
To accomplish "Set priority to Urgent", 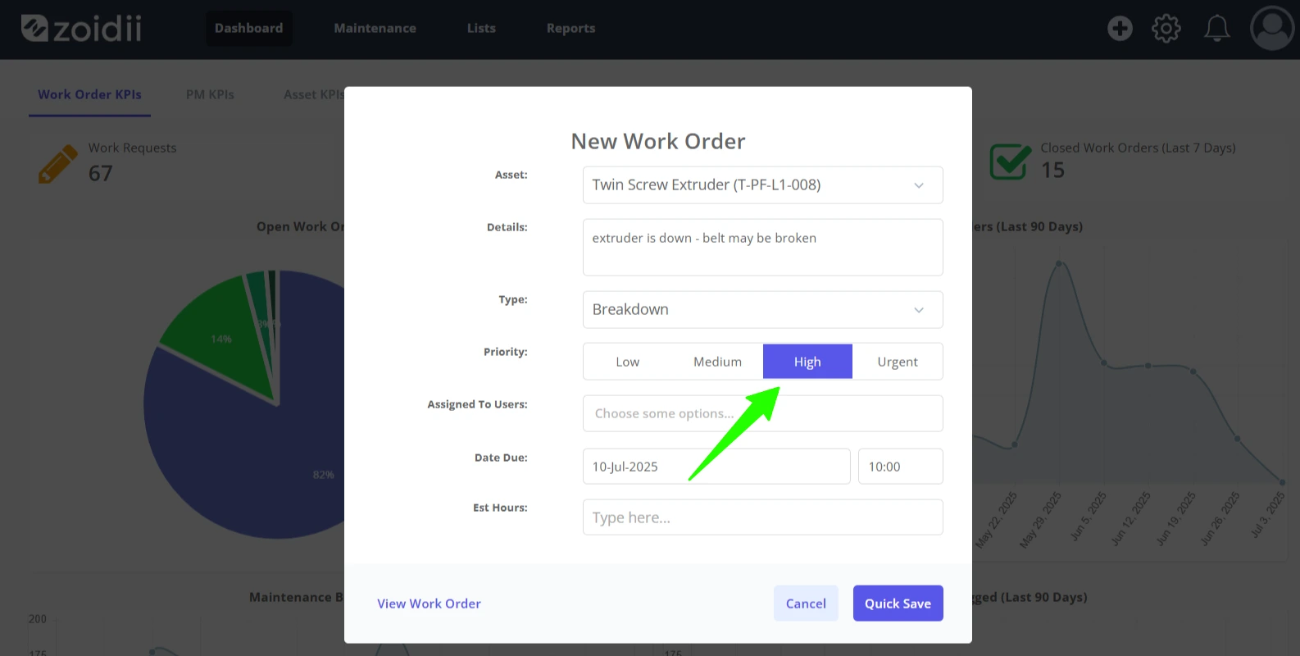I will tap(898, 362).
